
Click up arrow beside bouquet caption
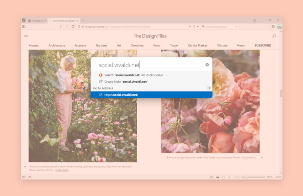[x=262, y=158]
